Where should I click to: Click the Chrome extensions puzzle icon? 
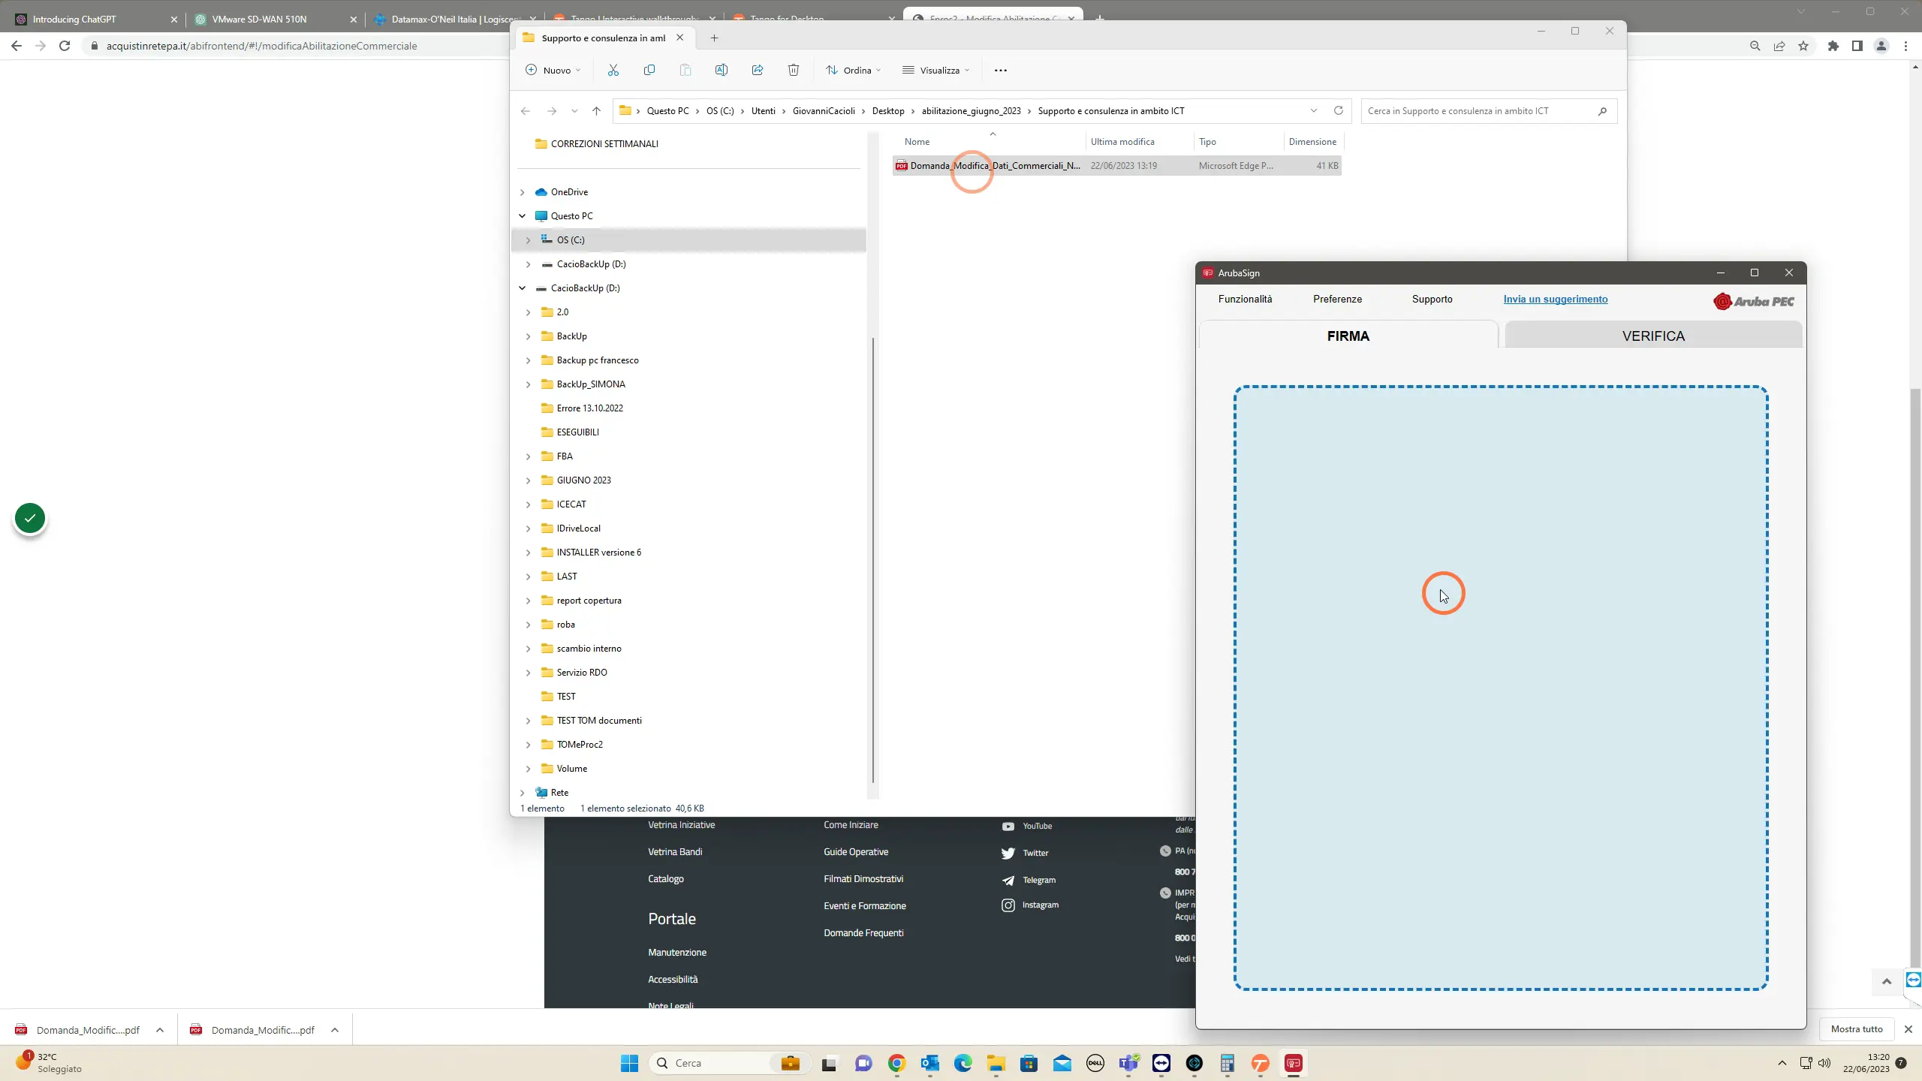coord(1833,46)
